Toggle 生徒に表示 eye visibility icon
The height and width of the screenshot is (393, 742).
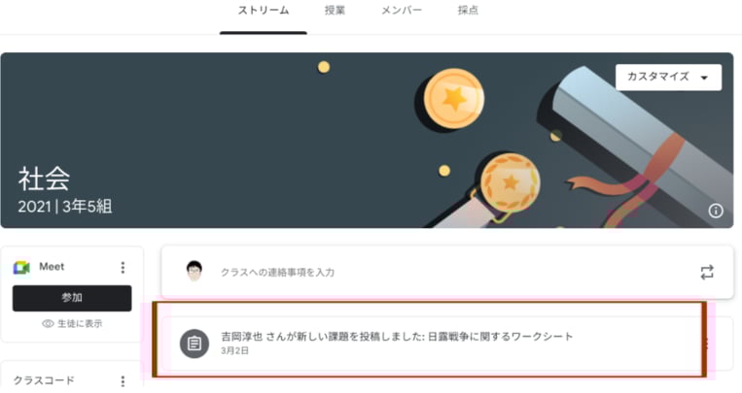pos(48,324)
